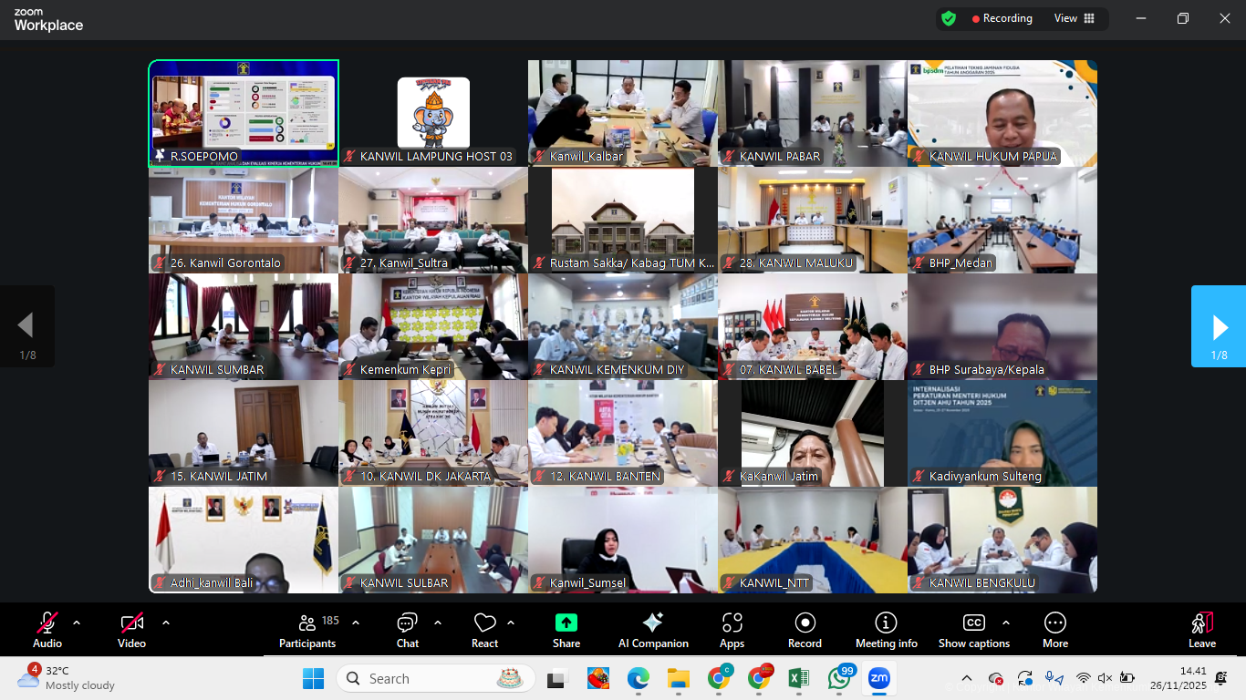Open the Apps menu
Screen dimensions: 1246x700
click(x=732, y=623)
